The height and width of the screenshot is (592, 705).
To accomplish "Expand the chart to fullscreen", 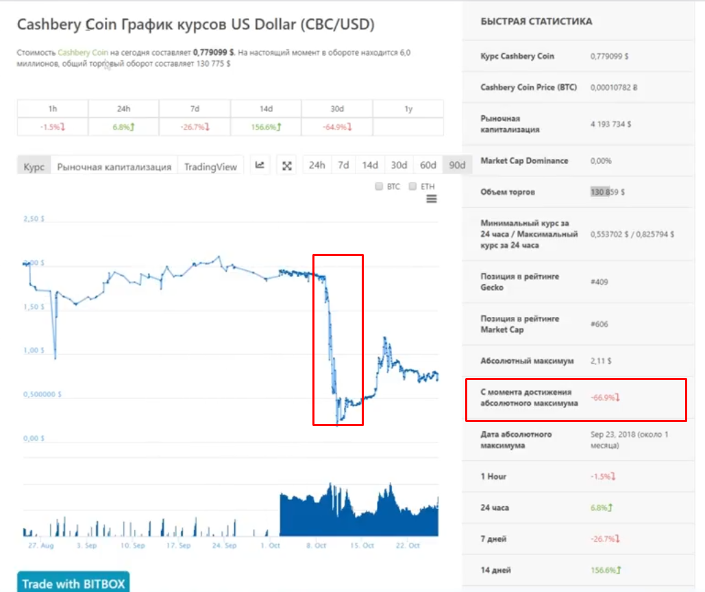I will (287, 165).
